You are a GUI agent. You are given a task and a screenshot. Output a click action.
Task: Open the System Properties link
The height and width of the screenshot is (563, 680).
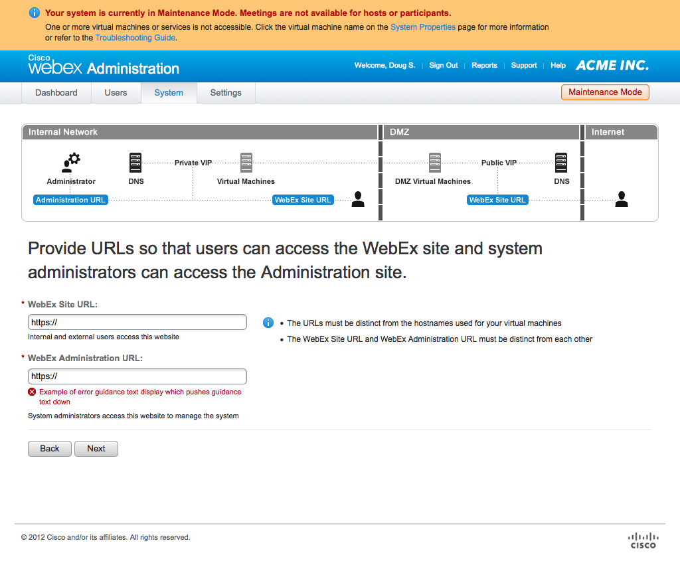click(423, 27)
